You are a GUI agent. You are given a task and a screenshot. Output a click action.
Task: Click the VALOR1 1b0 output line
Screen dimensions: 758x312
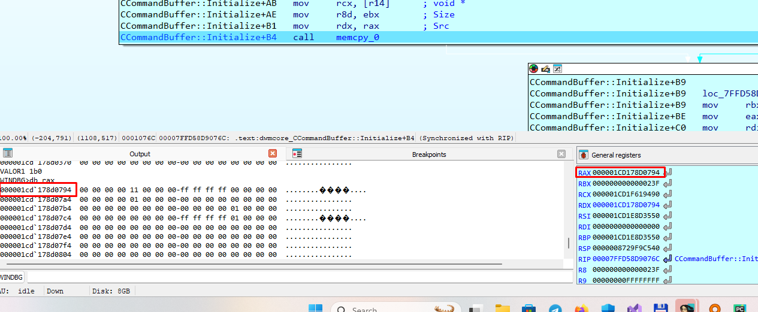[21, 171]
